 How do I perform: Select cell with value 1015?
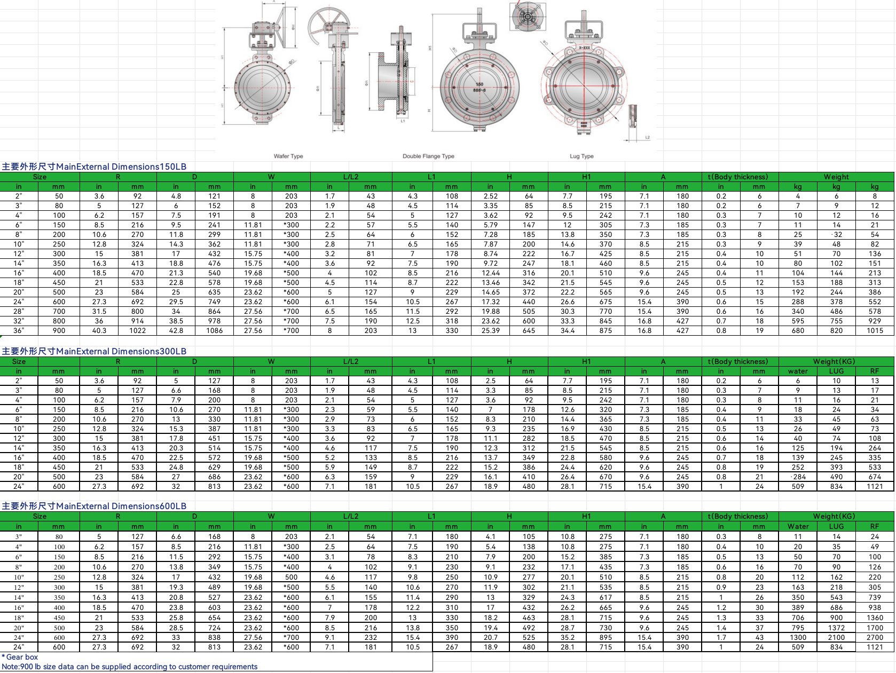[875, 331]
